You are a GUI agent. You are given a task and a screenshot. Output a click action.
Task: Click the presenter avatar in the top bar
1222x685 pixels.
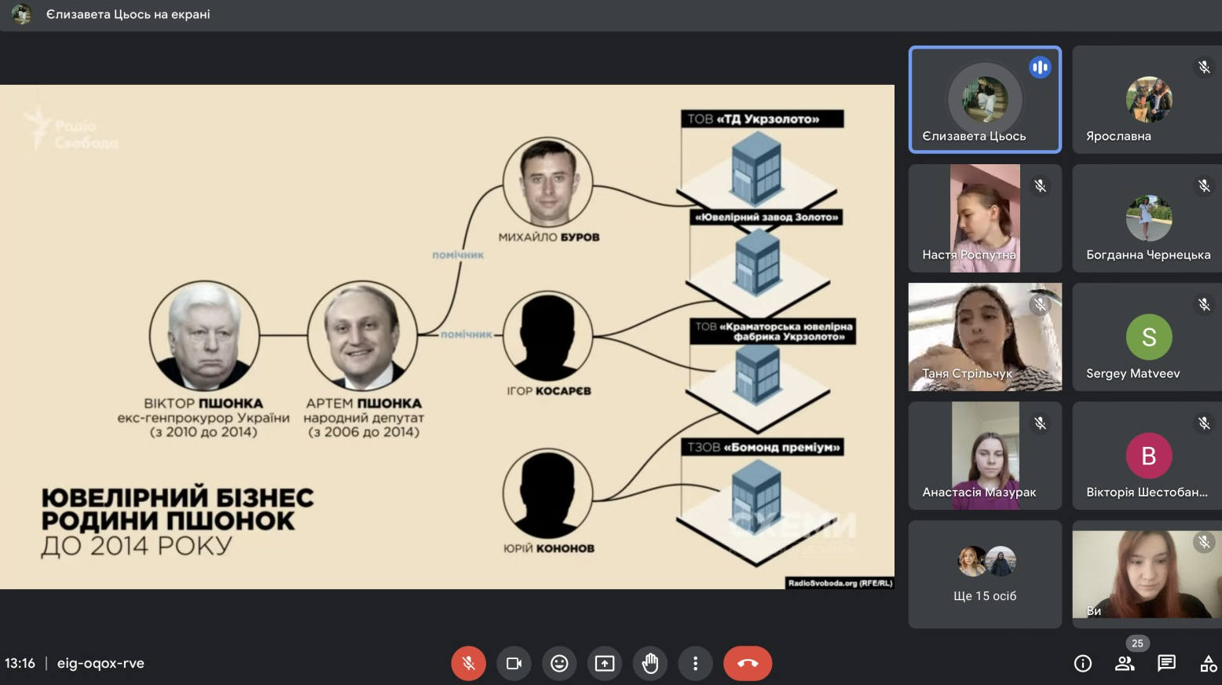[21, 14]
